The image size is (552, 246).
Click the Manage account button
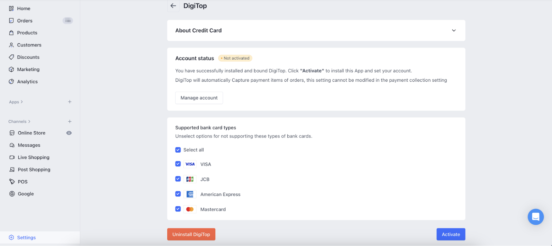(199, 98)
